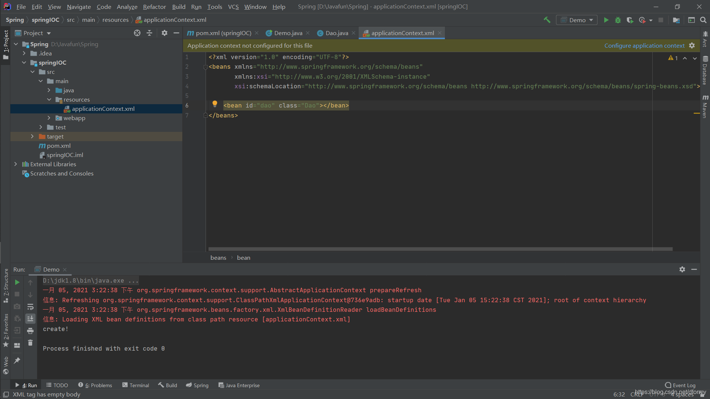Click the Run button to execute Demo
The height and width of the screenshot is (399, 710).
pyautogui.click(x=606, y=20)
